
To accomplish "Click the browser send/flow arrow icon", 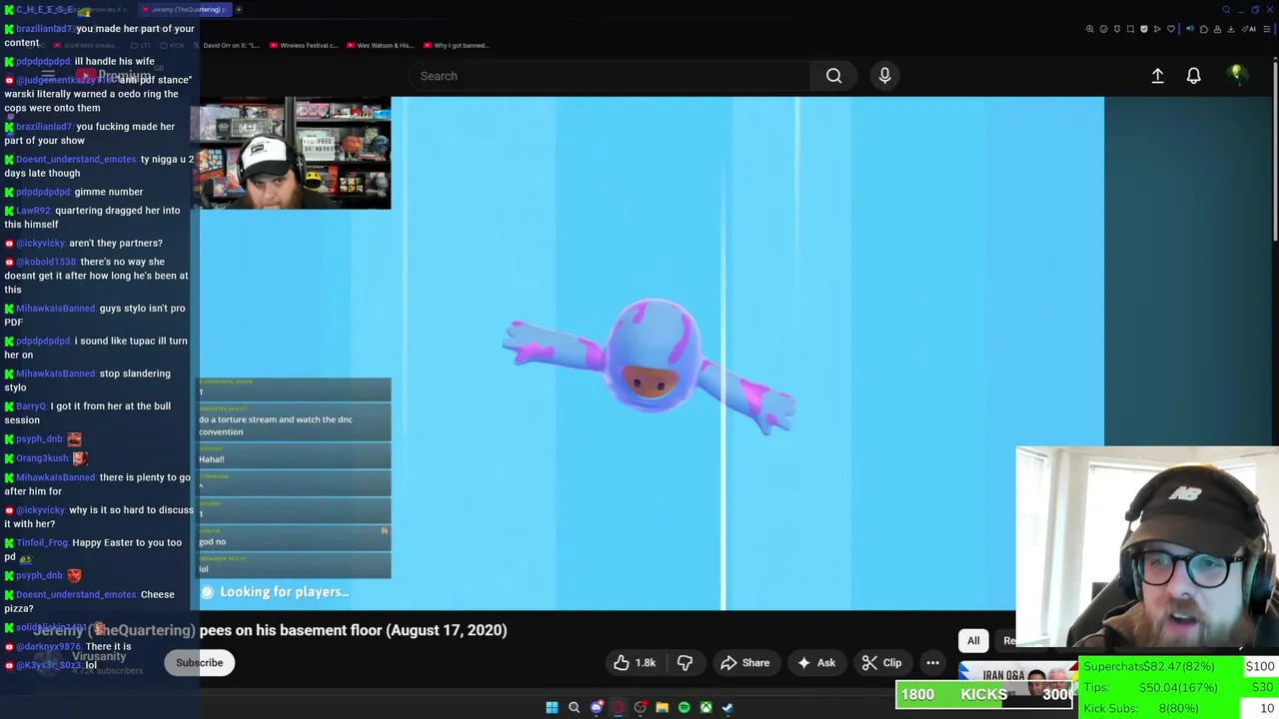I will (1157, 29).
